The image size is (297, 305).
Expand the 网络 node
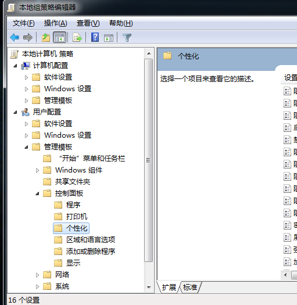[x=37, y=275]
